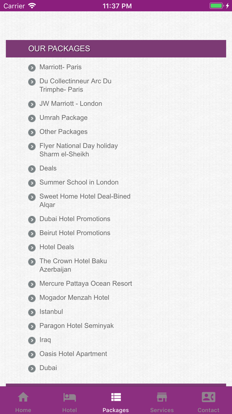Open the Mercure Pattaya Ocean Resort package
The width and height of the screenshot is (232, 414).
pyautogui.click(x=86, y=284)
